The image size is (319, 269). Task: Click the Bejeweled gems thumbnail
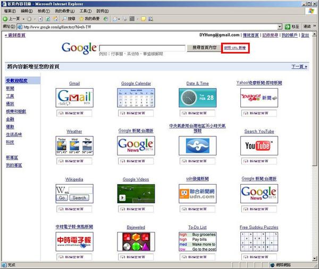pyautogui.click(x=136, y=241)
